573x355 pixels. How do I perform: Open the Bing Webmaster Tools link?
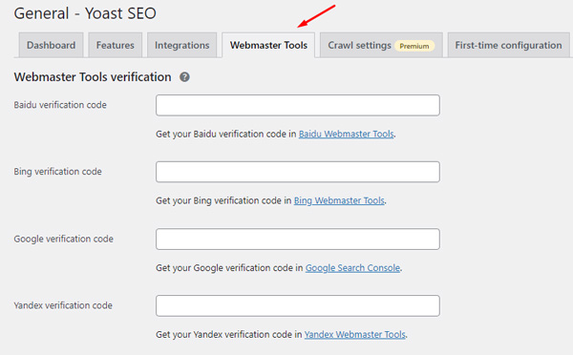339,200
